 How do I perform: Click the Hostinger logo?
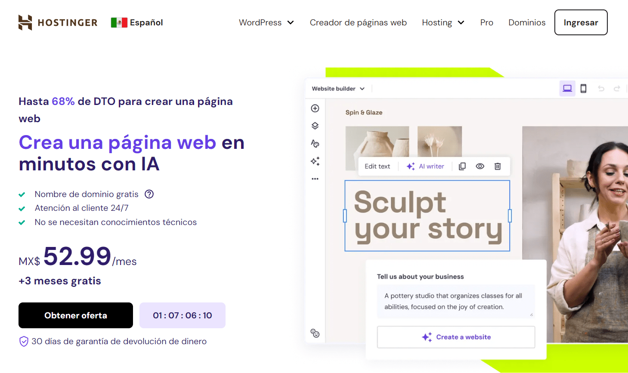58,22
